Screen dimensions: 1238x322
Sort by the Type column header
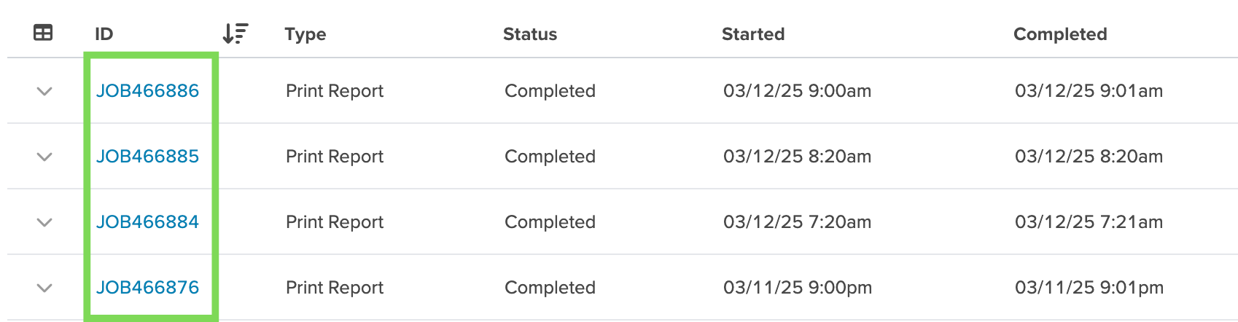pos(305,34)
